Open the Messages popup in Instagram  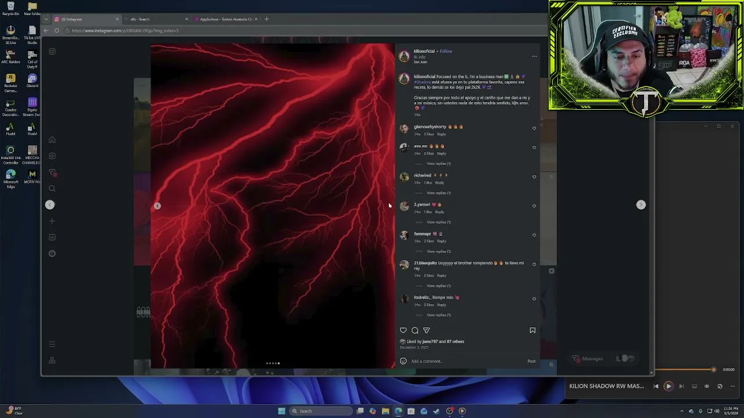coord(604,359)
